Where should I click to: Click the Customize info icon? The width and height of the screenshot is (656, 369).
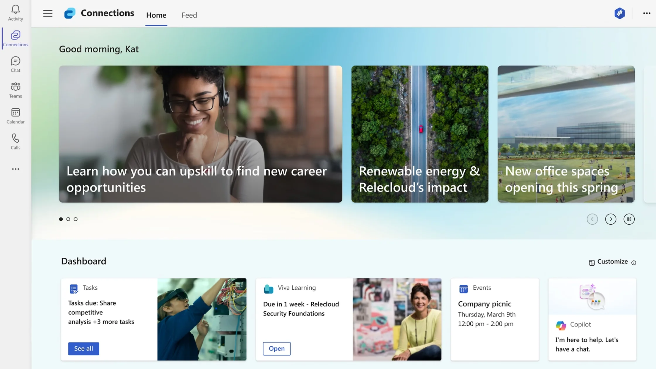pyautogui.click(x=634, y=263)
